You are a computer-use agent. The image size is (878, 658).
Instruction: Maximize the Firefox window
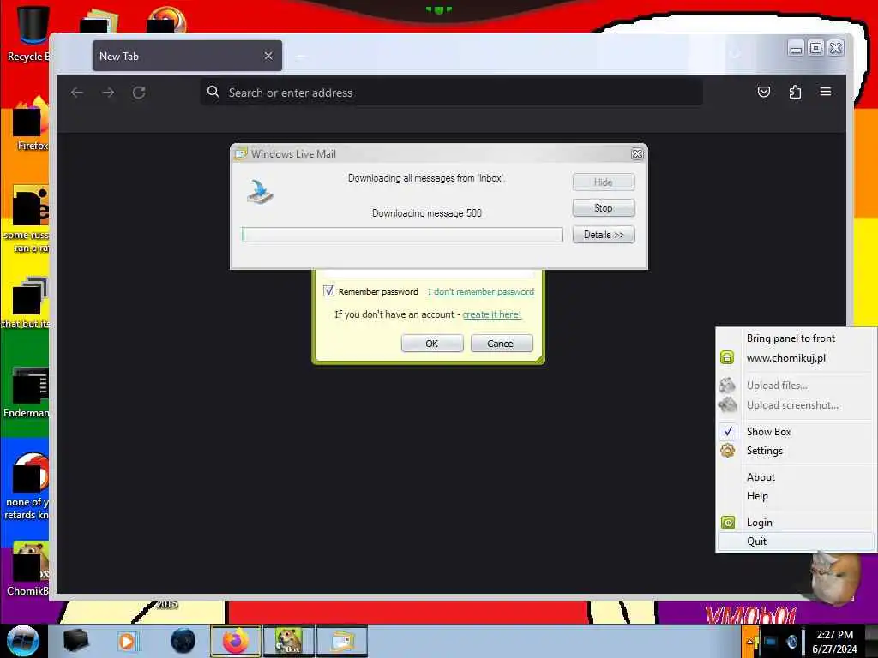[816, 48]
